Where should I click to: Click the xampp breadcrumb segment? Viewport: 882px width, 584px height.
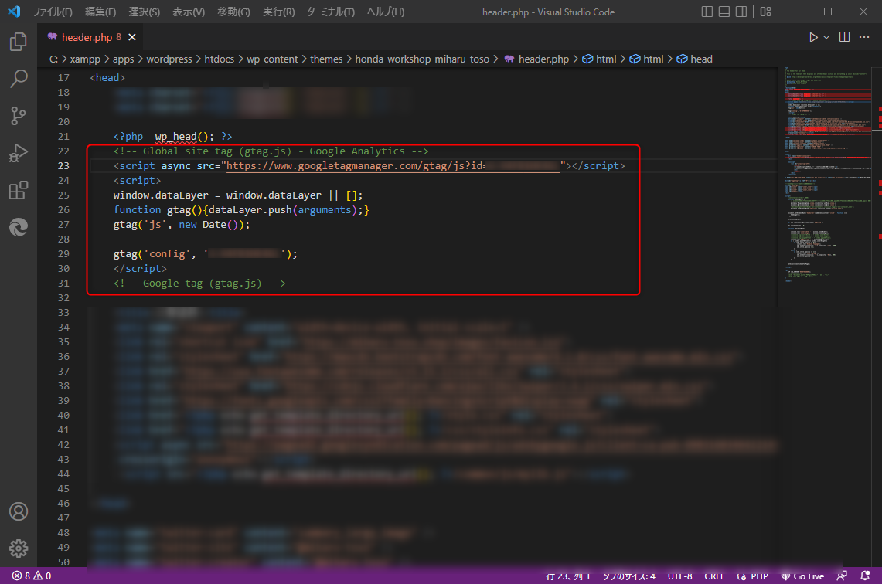click(x=85, y=59)
